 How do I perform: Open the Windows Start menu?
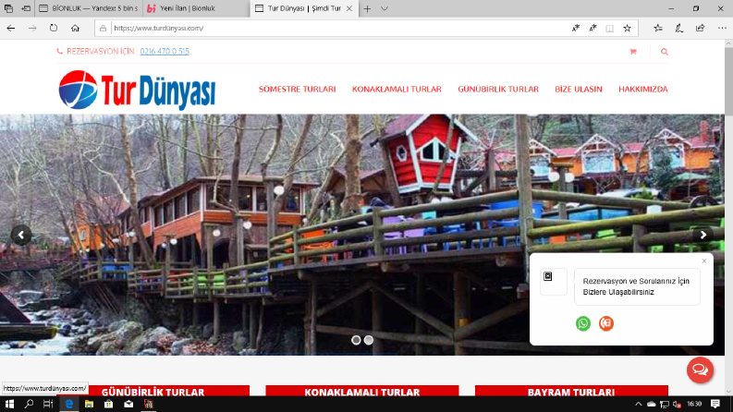click(x=9, y=404)
